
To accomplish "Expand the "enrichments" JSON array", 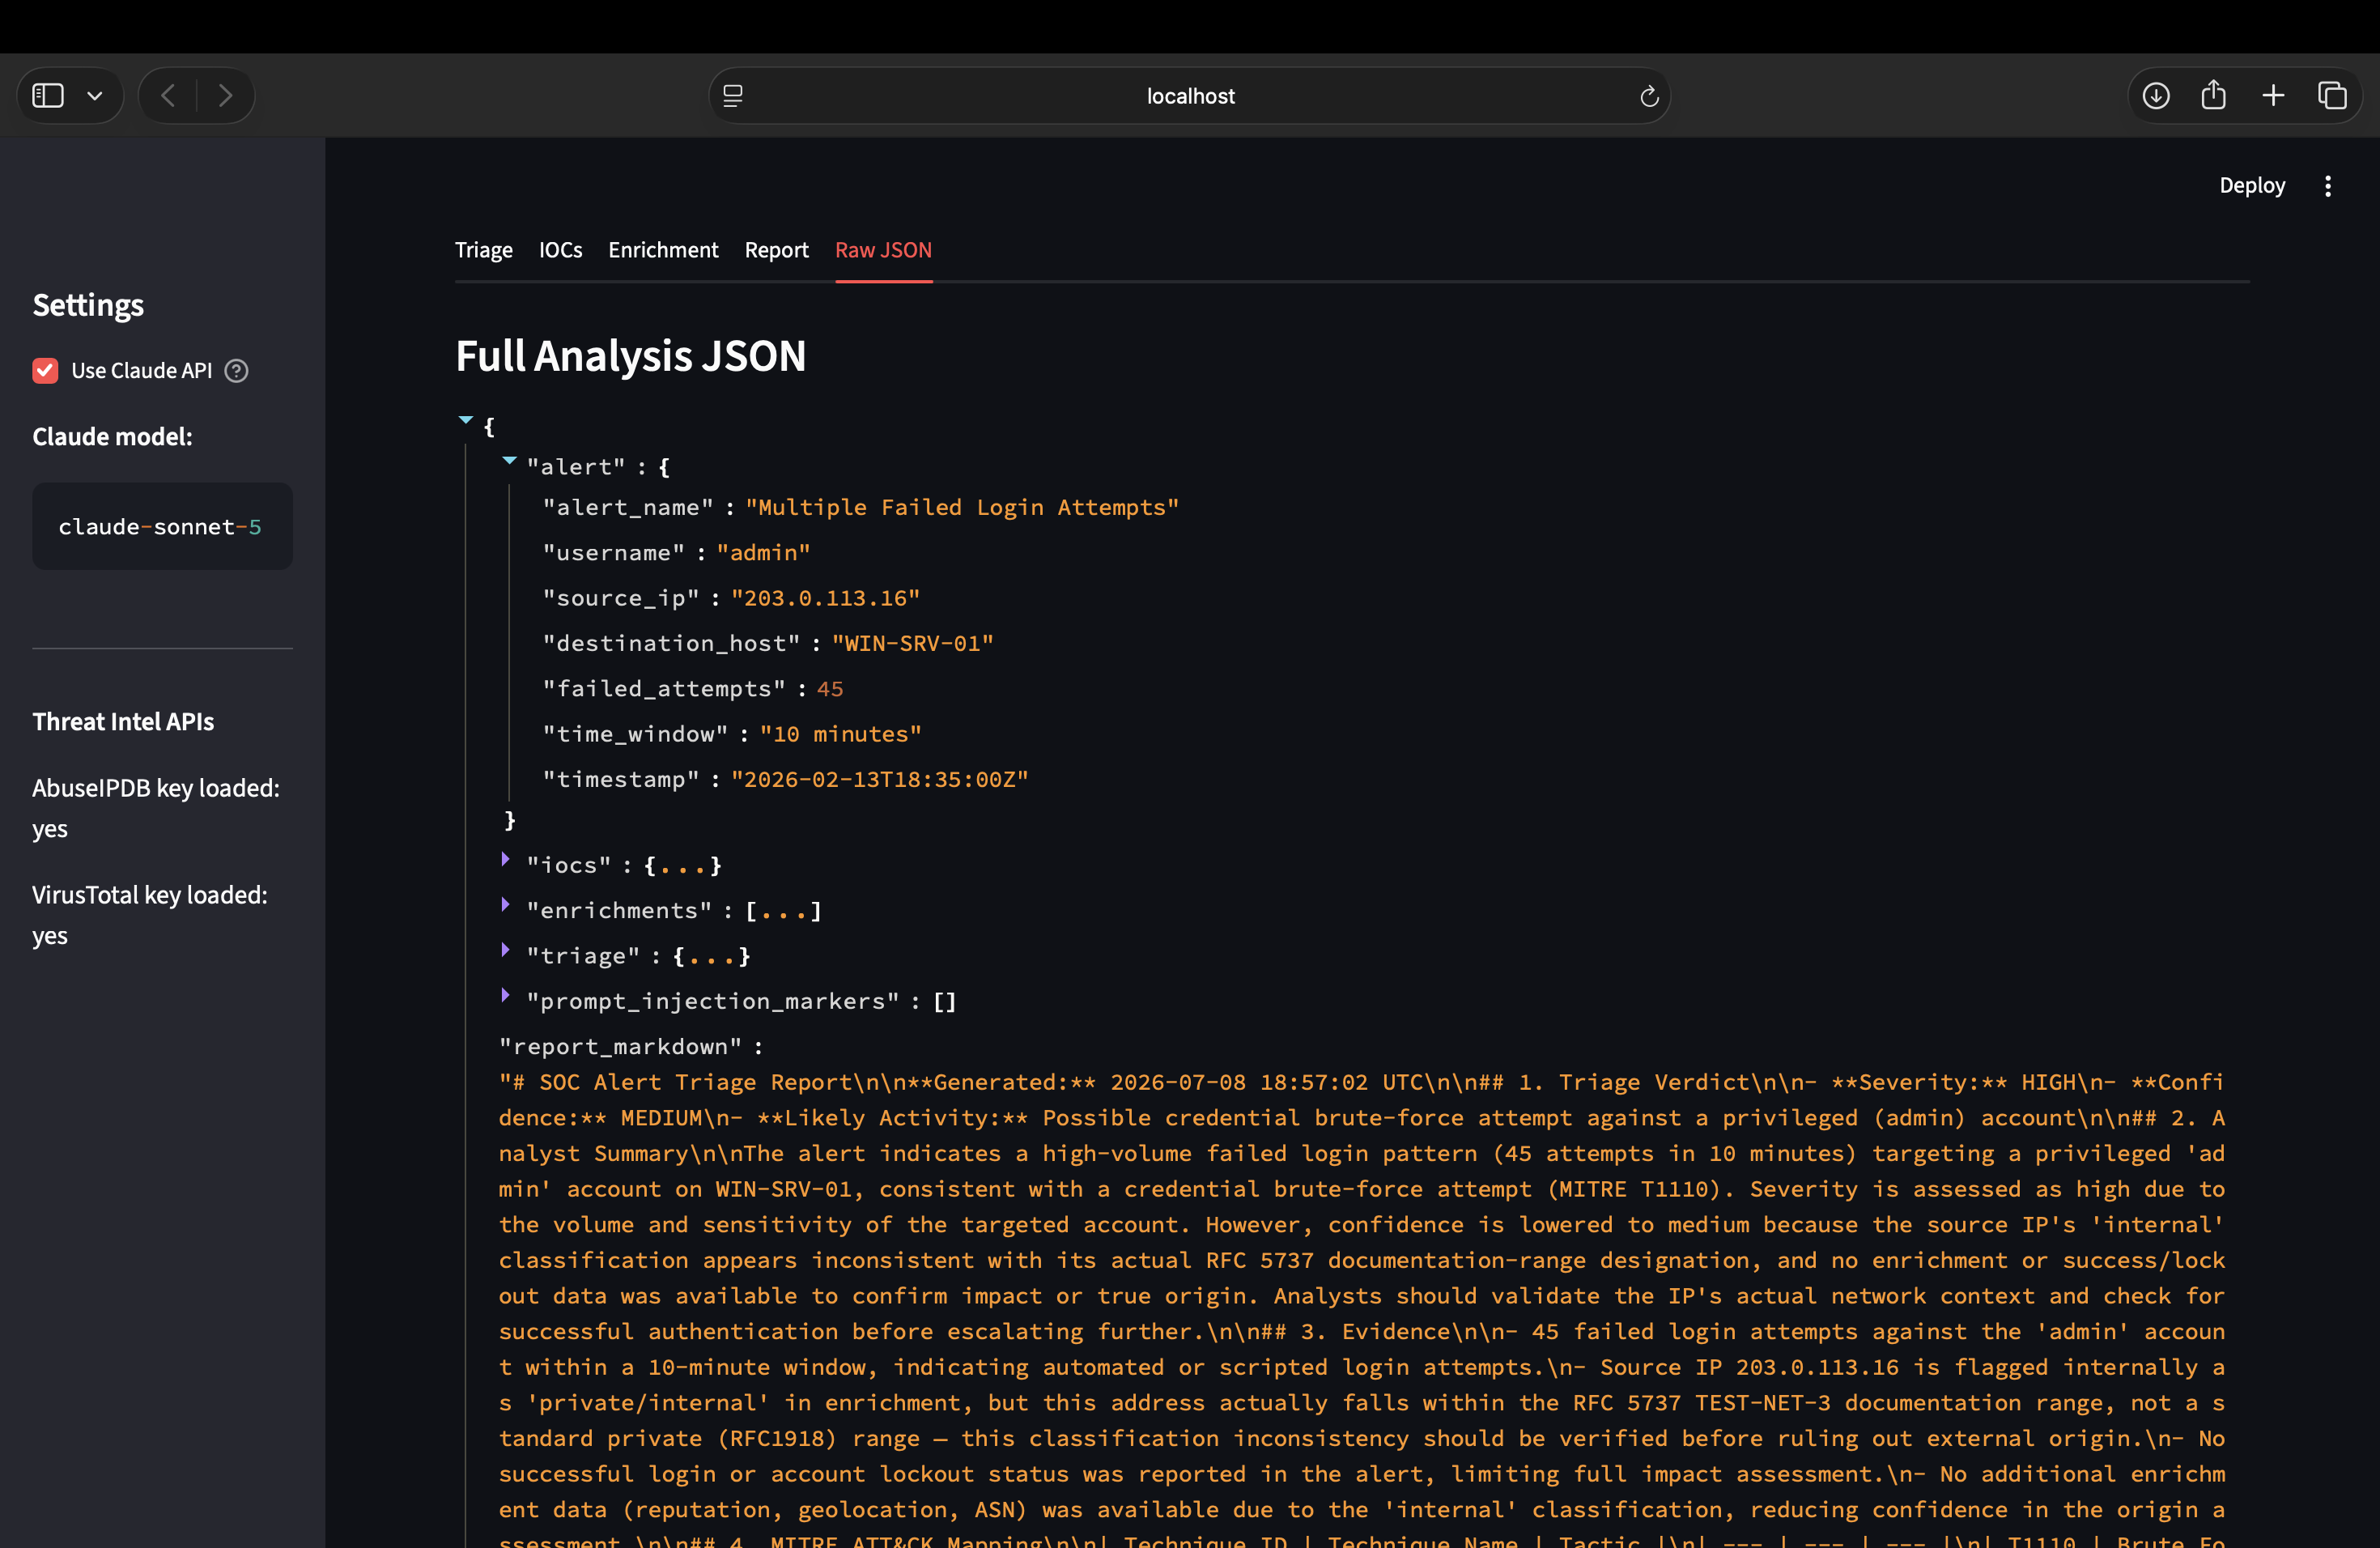I will click(505, 904).
